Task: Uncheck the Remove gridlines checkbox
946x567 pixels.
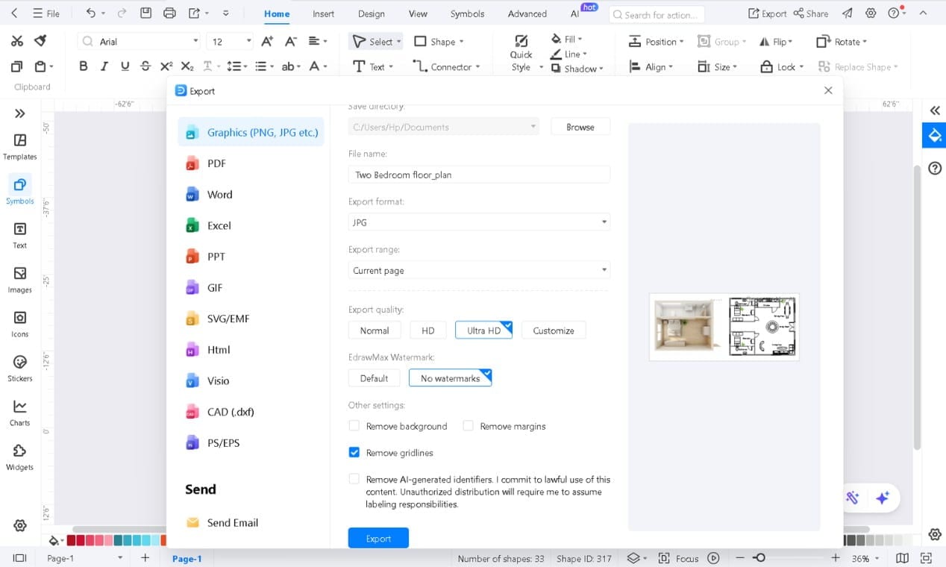Action: [x=354, y=452]
